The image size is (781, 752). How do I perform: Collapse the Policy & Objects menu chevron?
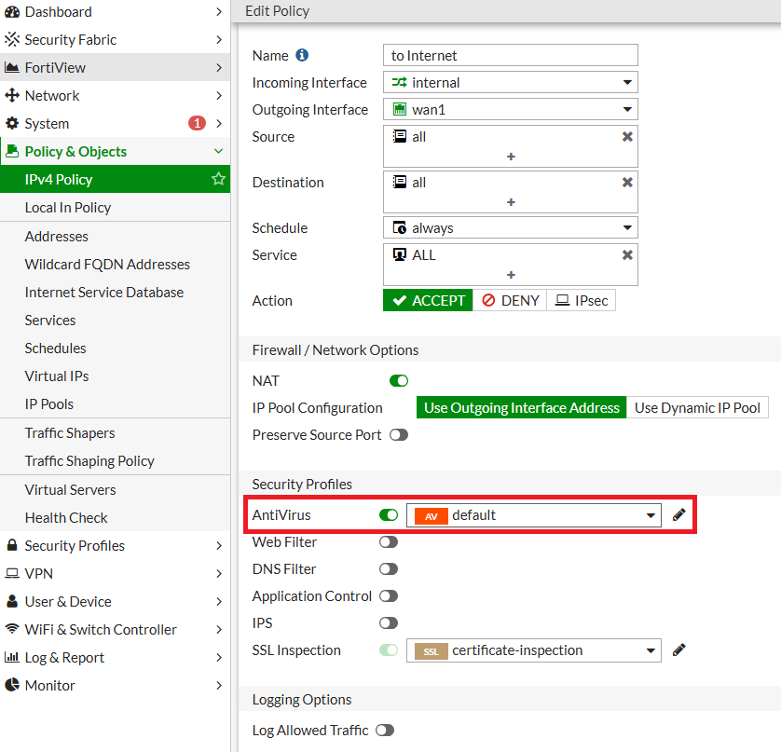[x=218, y=151]
